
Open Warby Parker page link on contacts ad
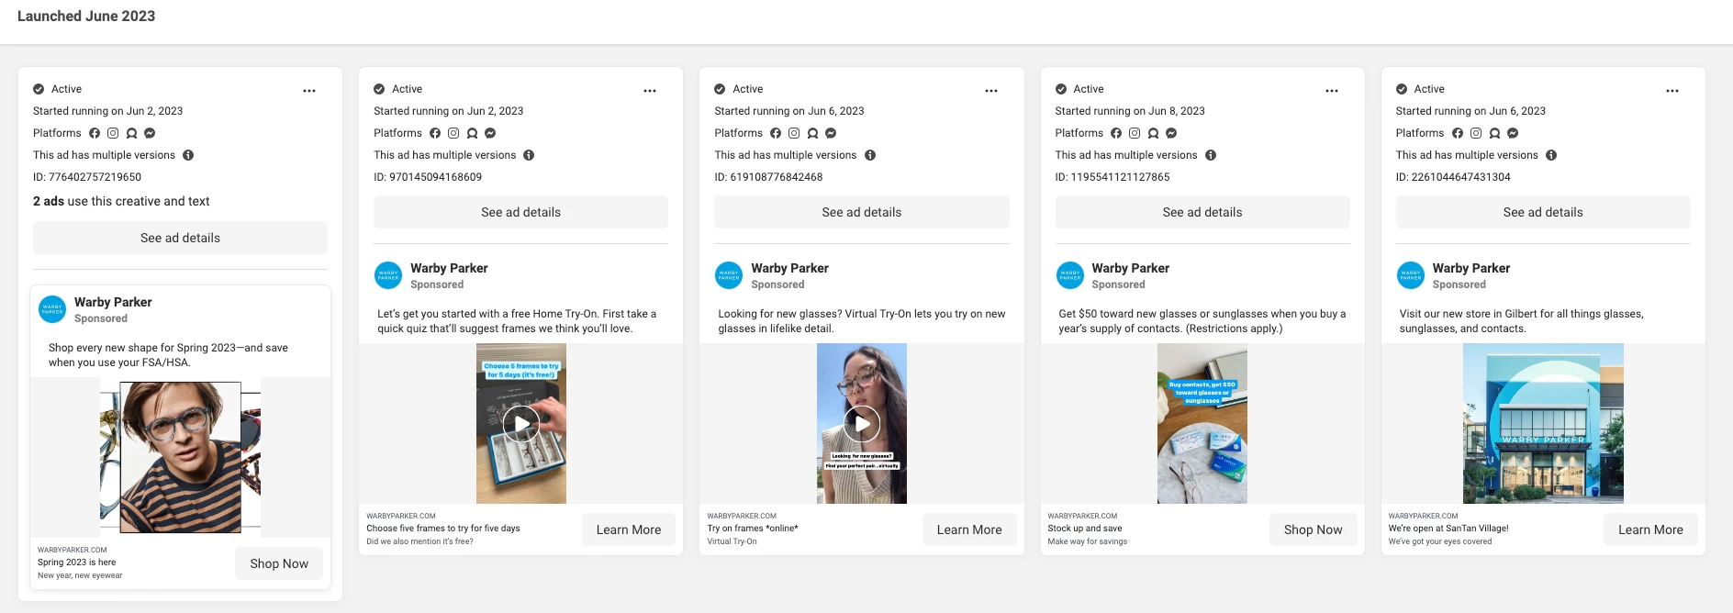1130,268
